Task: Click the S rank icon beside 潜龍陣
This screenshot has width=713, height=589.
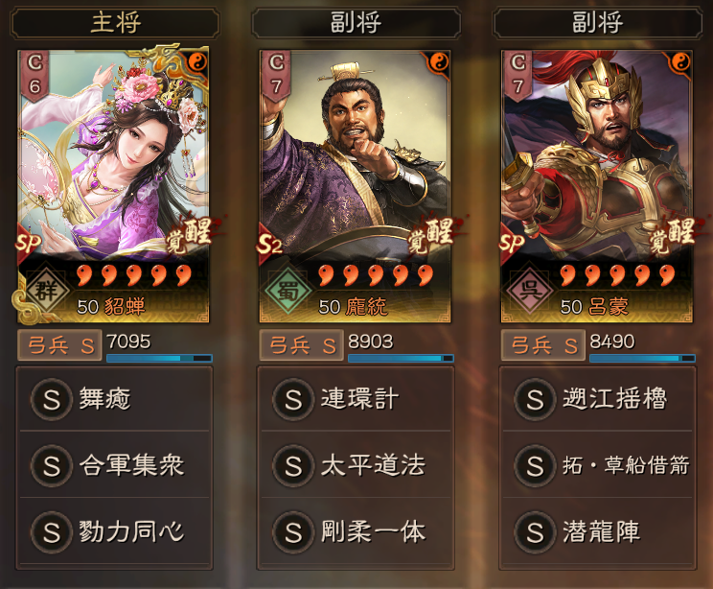Action: tap(535, 532)
